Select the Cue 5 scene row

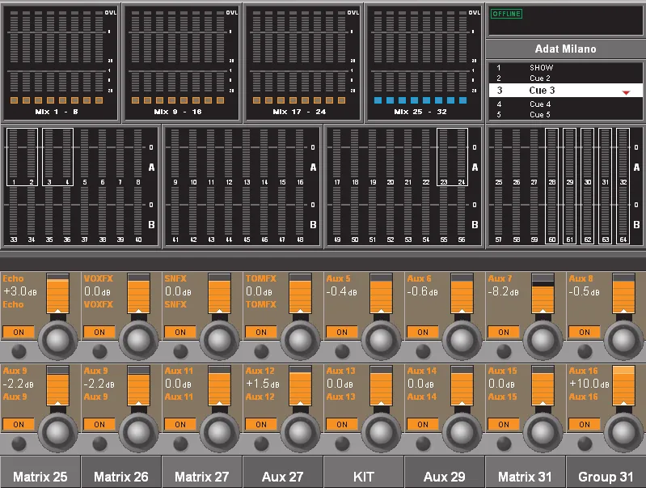point(565,115)
